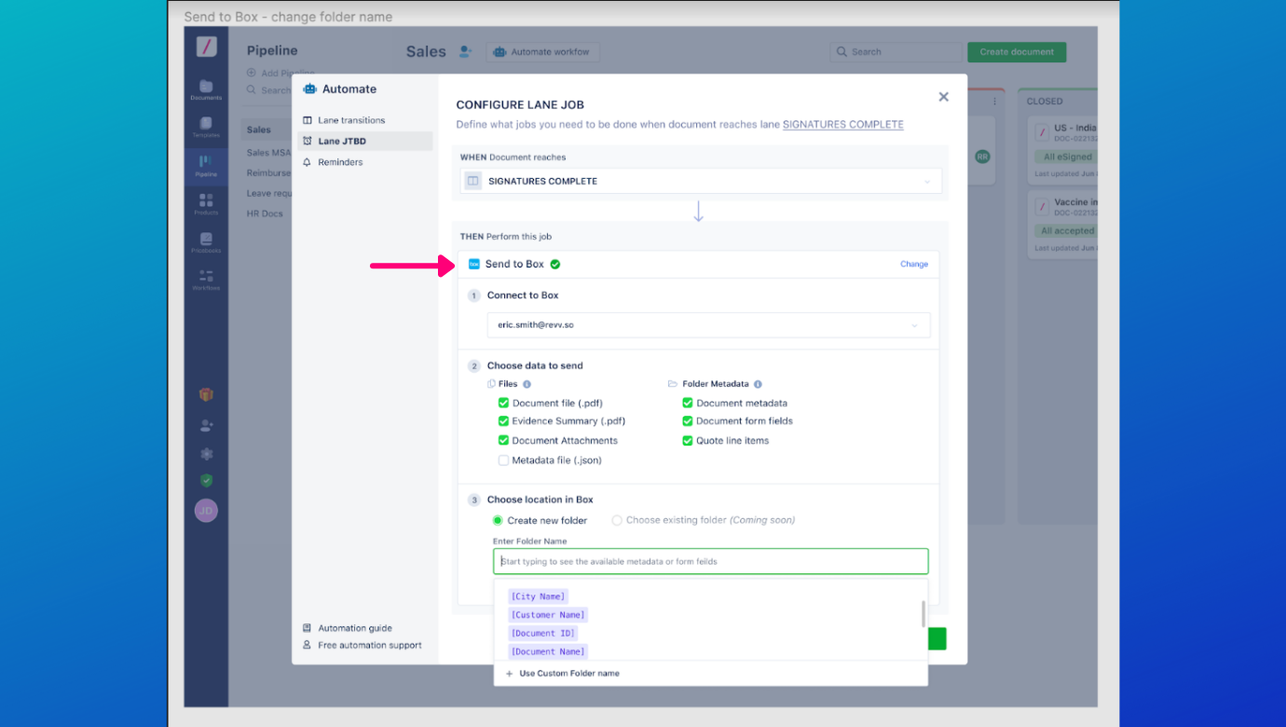Screen dimensions: 1286x727
Task: Uncheck Document file (.pdf)
Action: click(x=503, y=403)
